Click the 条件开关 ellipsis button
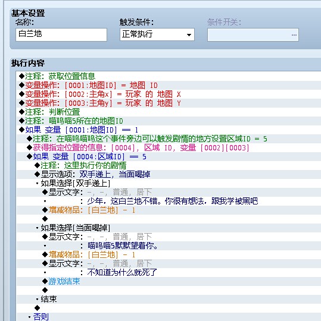Image resolution: width=321 pixels, height=321 pixels. pos(294,35)
